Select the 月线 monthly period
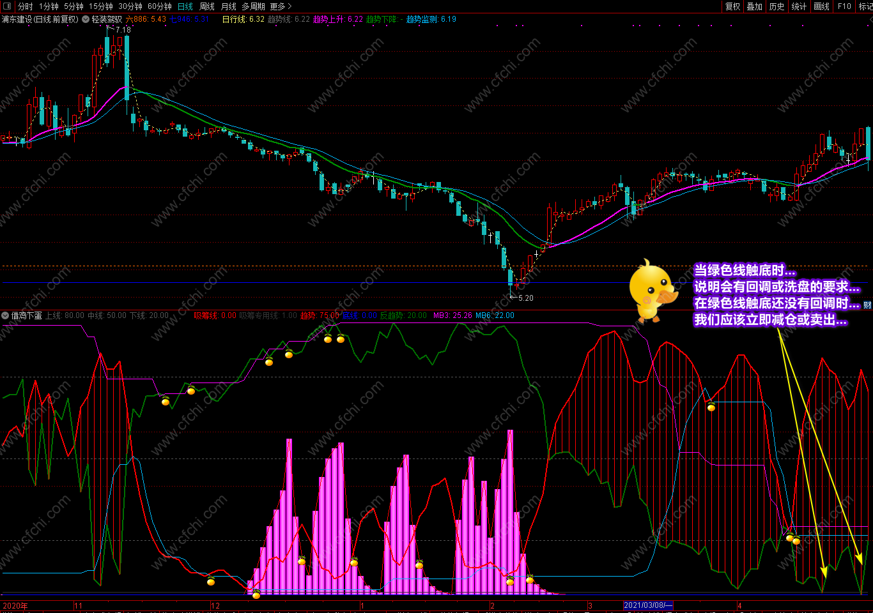873x613 pixels. tap(229, 6)
